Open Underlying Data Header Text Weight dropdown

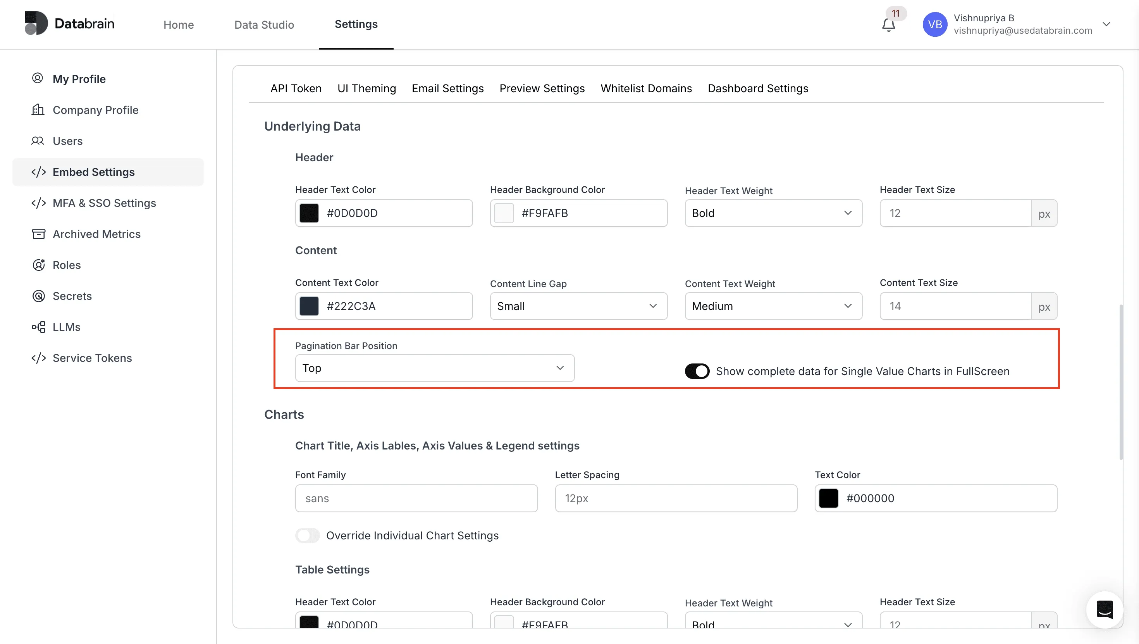coord(773,213)
